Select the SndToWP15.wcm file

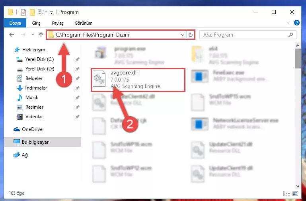tap(222, 101)
